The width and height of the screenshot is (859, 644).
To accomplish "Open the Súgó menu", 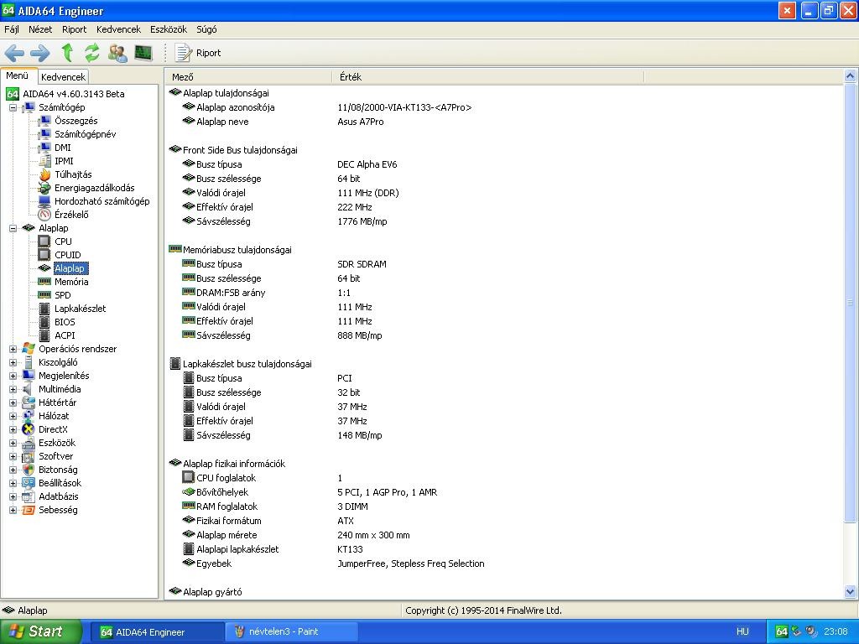I will (206, 29).
